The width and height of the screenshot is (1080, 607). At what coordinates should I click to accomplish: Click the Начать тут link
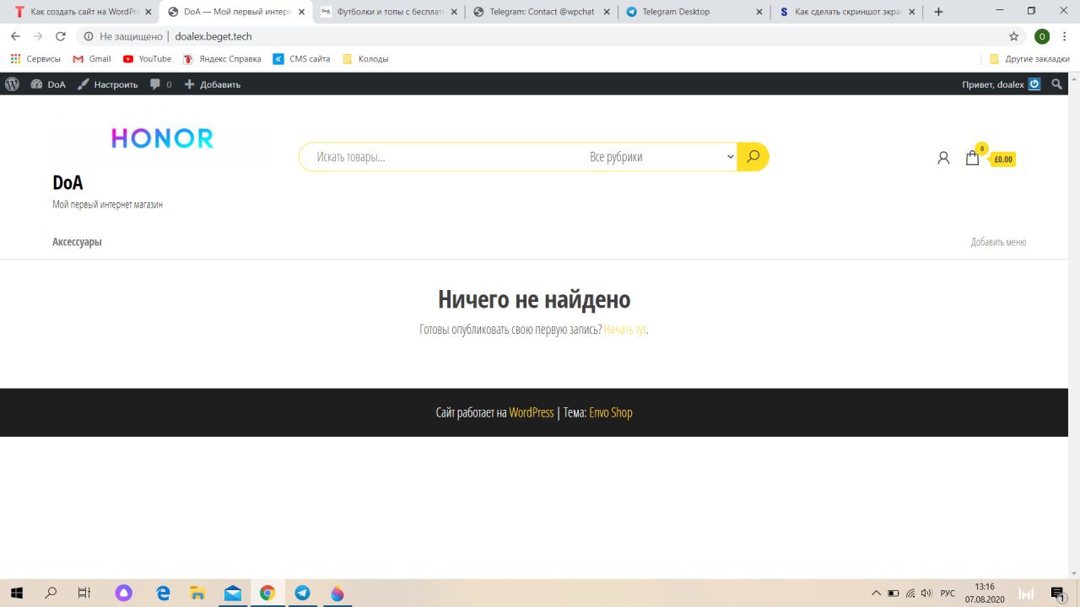click(x=625, y=330)
